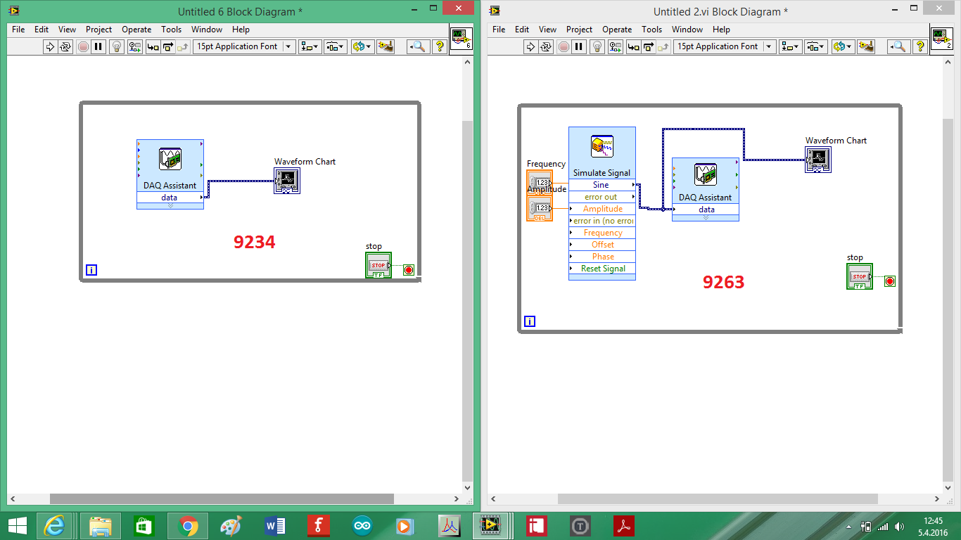Click Context Help question mark in Untitled 6
Image resolution: width=961 pixels, height=540 pixels.
tap(440, 46)
